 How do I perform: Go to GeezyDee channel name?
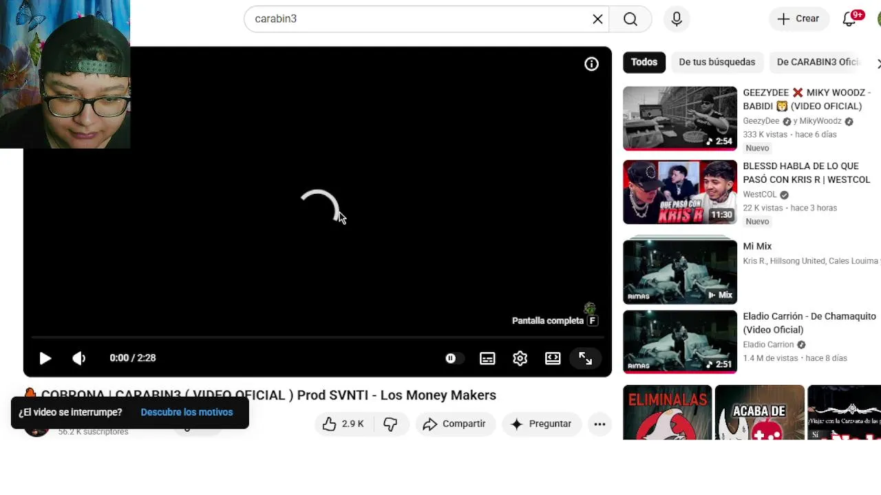pyautogui.click(x=761, y=121)
